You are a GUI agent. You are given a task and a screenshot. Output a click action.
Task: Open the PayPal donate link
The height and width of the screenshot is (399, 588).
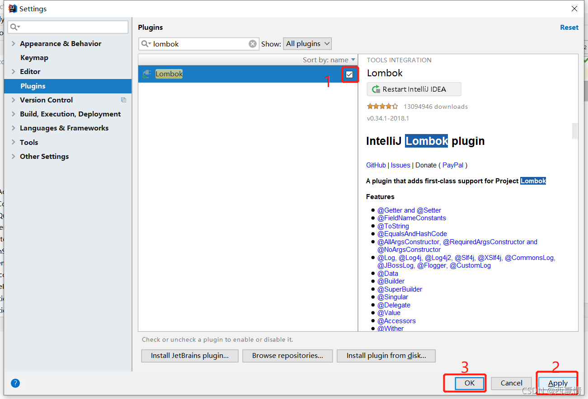click(x=453, y=165)
